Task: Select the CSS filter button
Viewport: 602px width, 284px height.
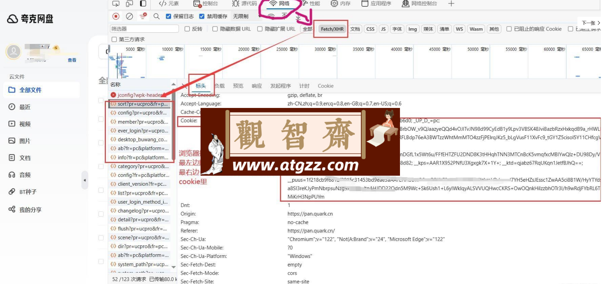Action: [x=371, y=29]
